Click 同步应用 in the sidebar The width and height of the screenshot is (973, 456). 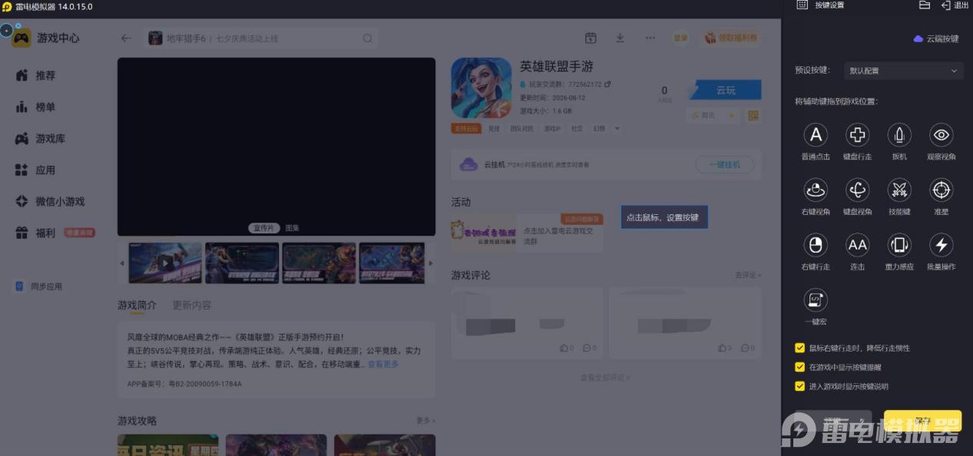pos(39,286)
